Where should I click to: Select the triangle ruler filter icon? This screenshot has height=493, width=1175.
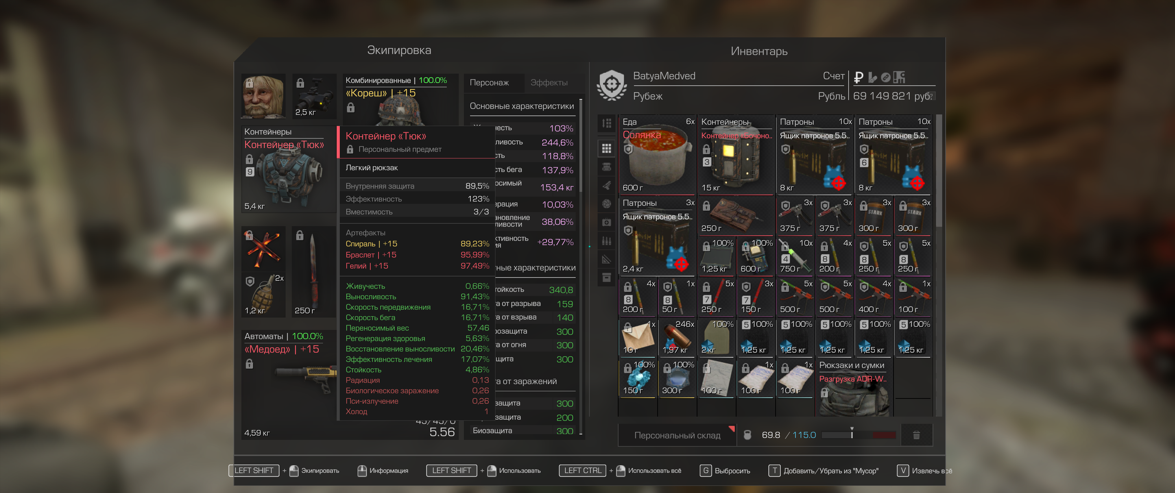[x=606, y=259]
